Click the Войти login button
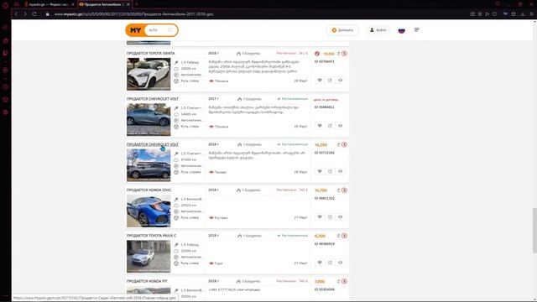 point(378,30)
